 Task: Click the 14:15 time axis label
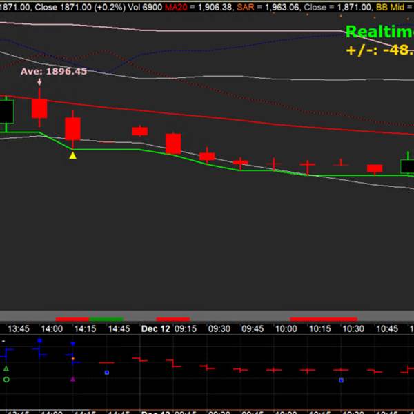pos(86,328)
